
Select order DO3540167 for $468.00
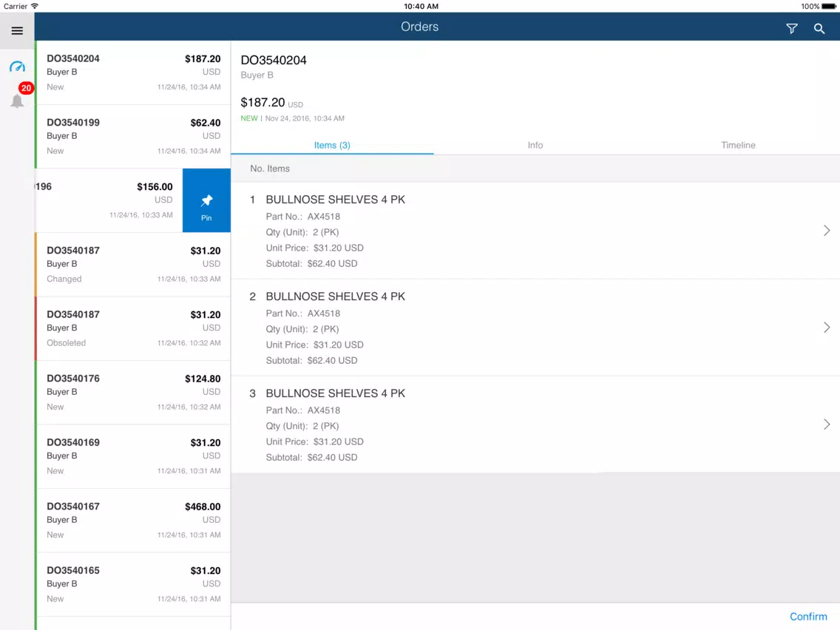tap(133, 520)
